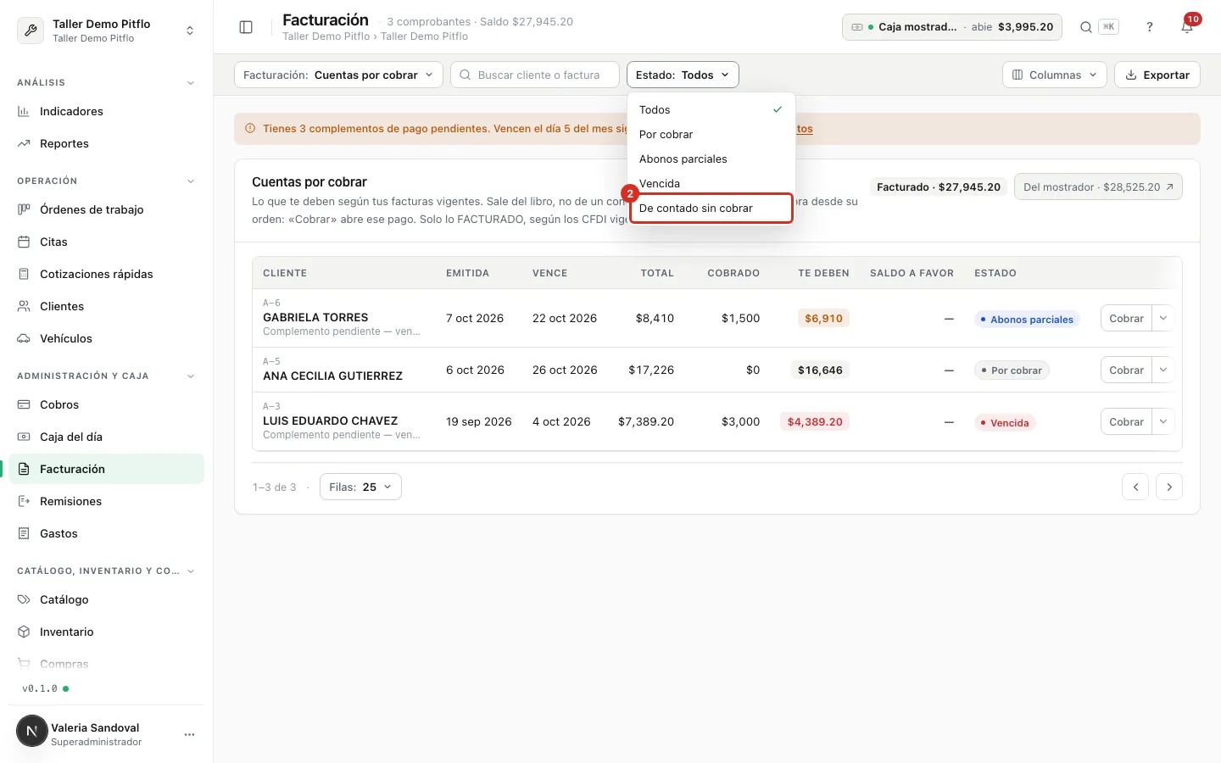Open Valeria Sandoval user options menu
This screenshot has width=1221, height=763.
point(189,734)
